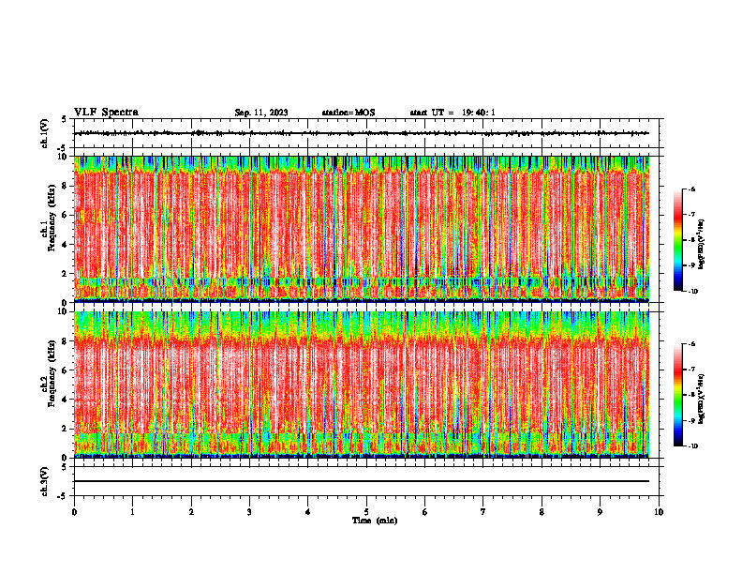The height and width of the screenshot is (574, 742).
Task: Click time axis tick label '0'
Action: [74, 512]
